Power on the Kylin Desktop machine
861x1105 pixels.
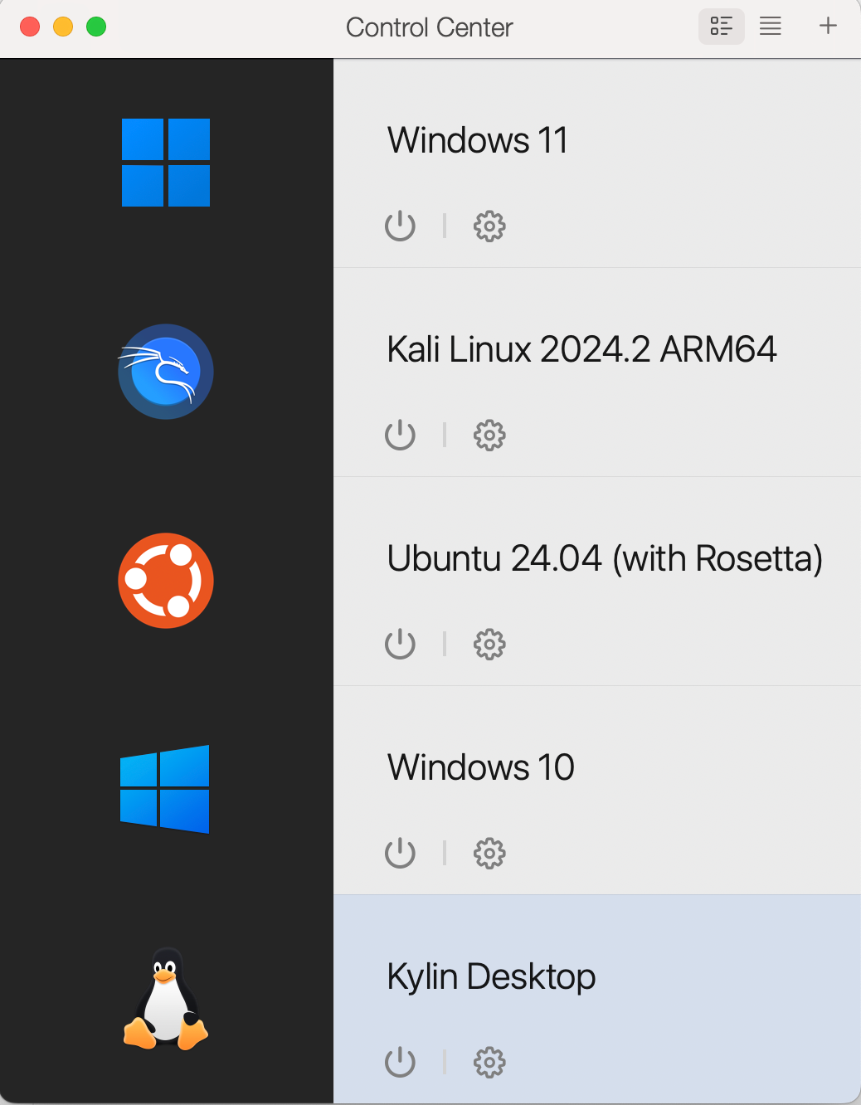400,1062
